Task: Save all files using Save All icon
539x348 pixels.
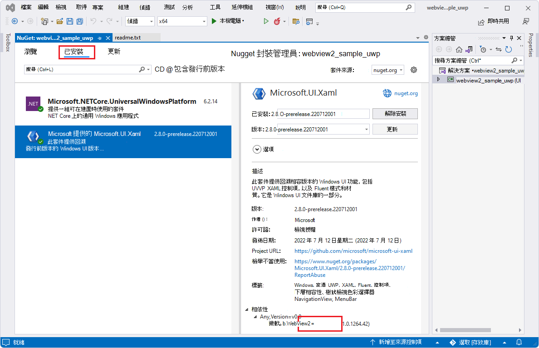Action: click(x=79, y=21)
